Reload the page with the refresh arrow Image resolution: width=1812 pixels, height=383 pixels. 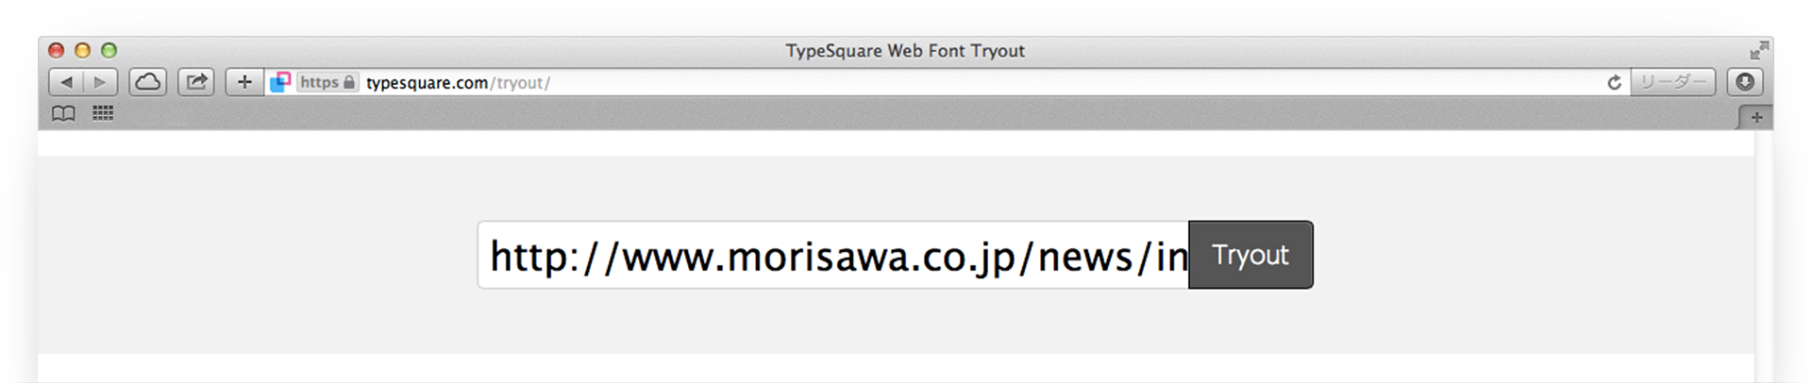[x=1614, y=83]
